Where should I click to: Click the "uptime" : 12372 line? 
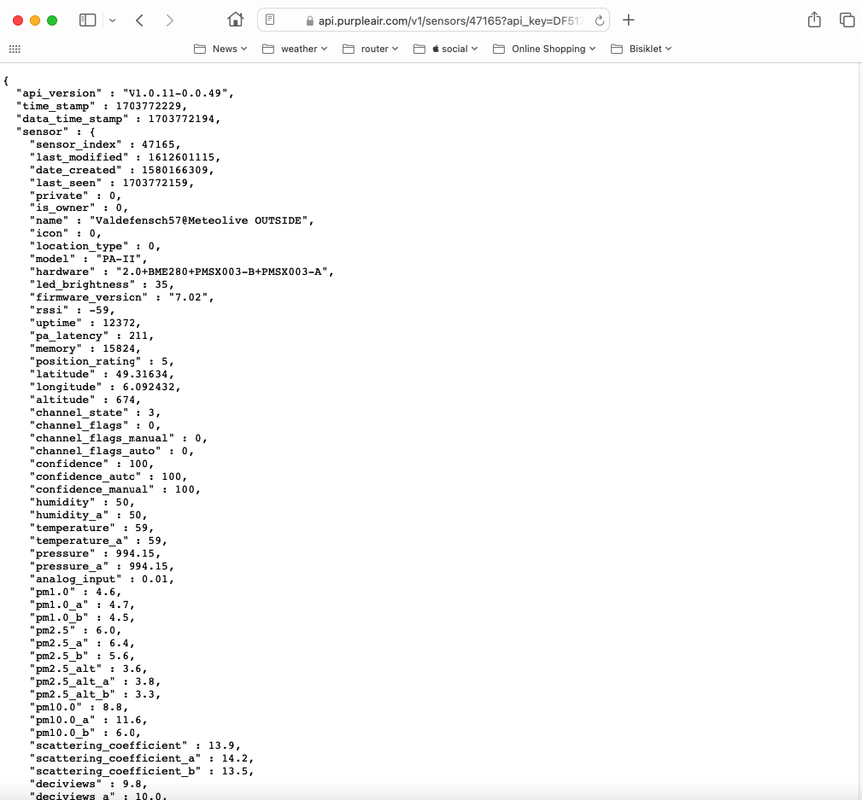tap(85, 323)
